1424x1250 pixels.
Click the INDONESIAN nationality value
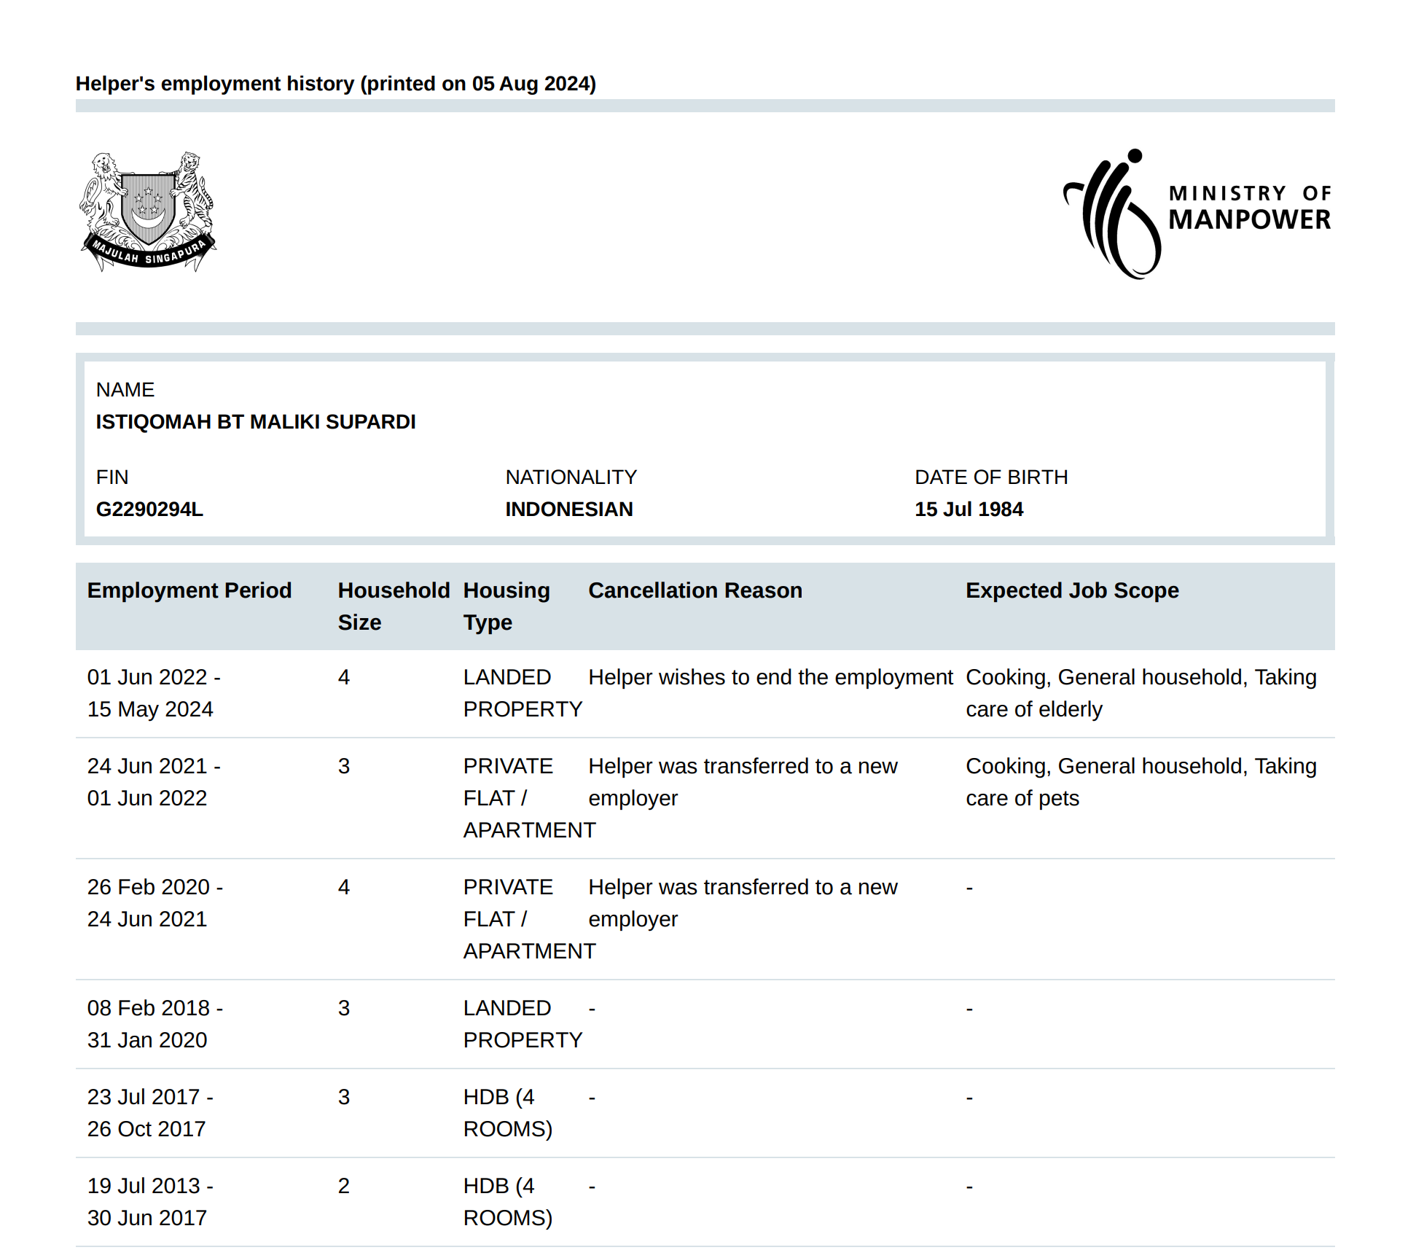point(569,509)
